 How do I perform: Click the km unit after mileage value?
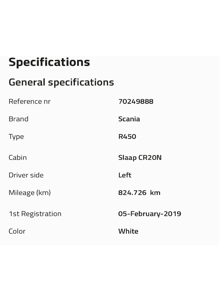click(x=155, y=193)
